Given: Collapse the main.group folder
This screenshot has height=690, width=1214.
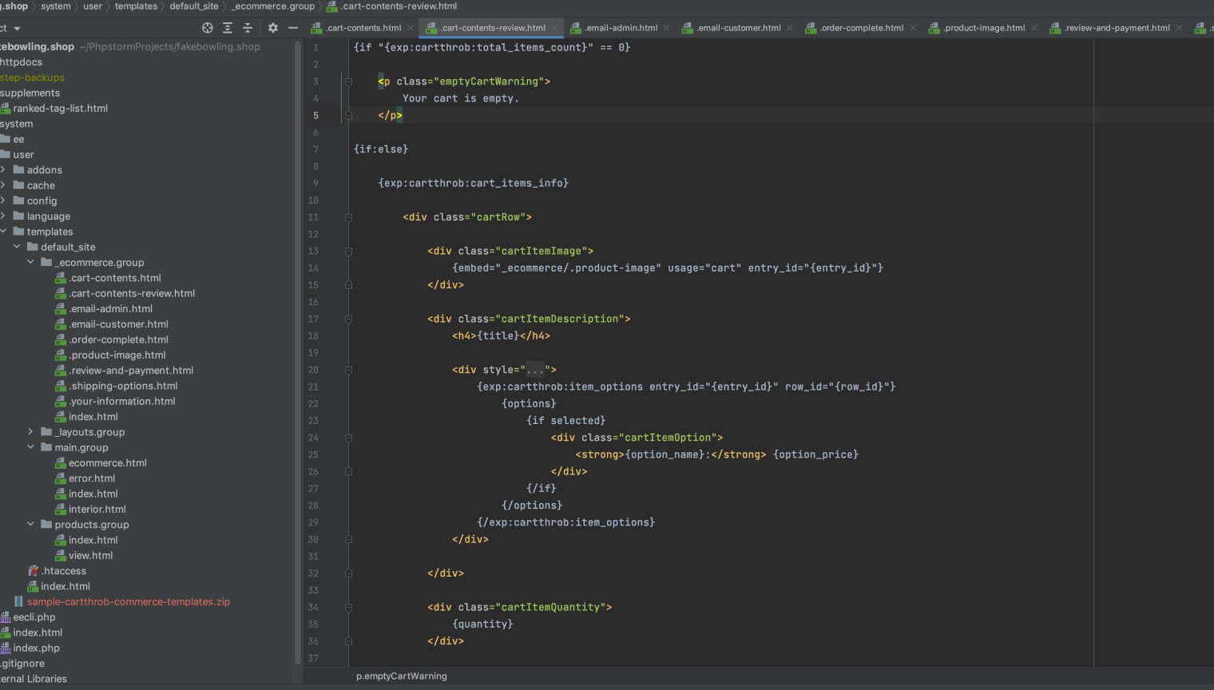Looking at the screenshot, I should tap(31, 447).
